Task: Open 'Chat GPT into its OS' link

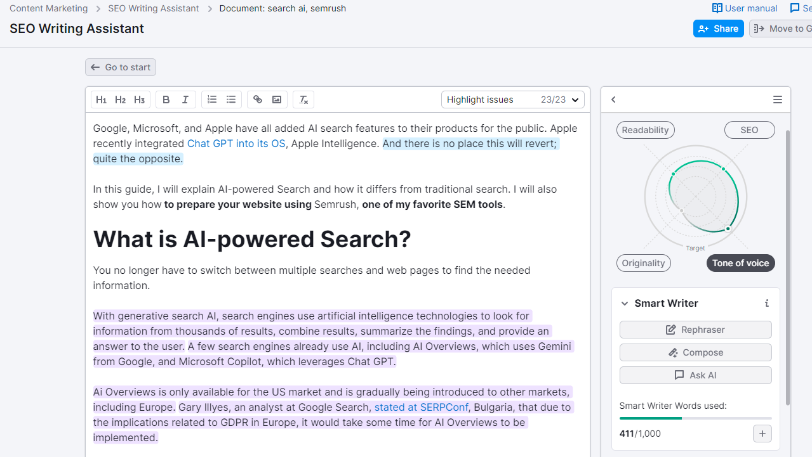Action: (236, 143)
